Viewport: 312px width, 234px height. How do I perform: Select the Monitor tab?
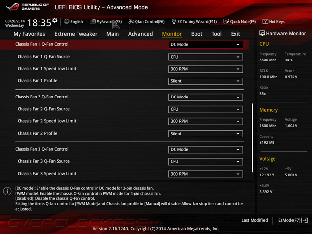point(172,34)
